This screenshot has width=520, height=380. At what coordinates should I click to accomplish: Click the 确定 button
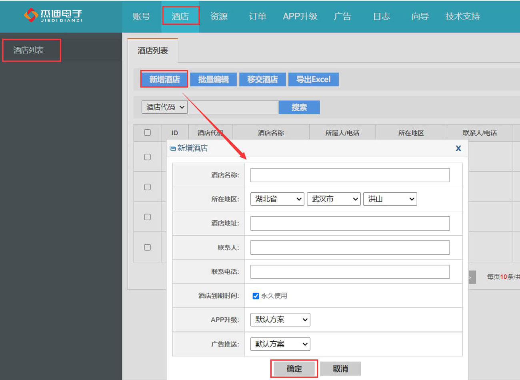(294, 369)
